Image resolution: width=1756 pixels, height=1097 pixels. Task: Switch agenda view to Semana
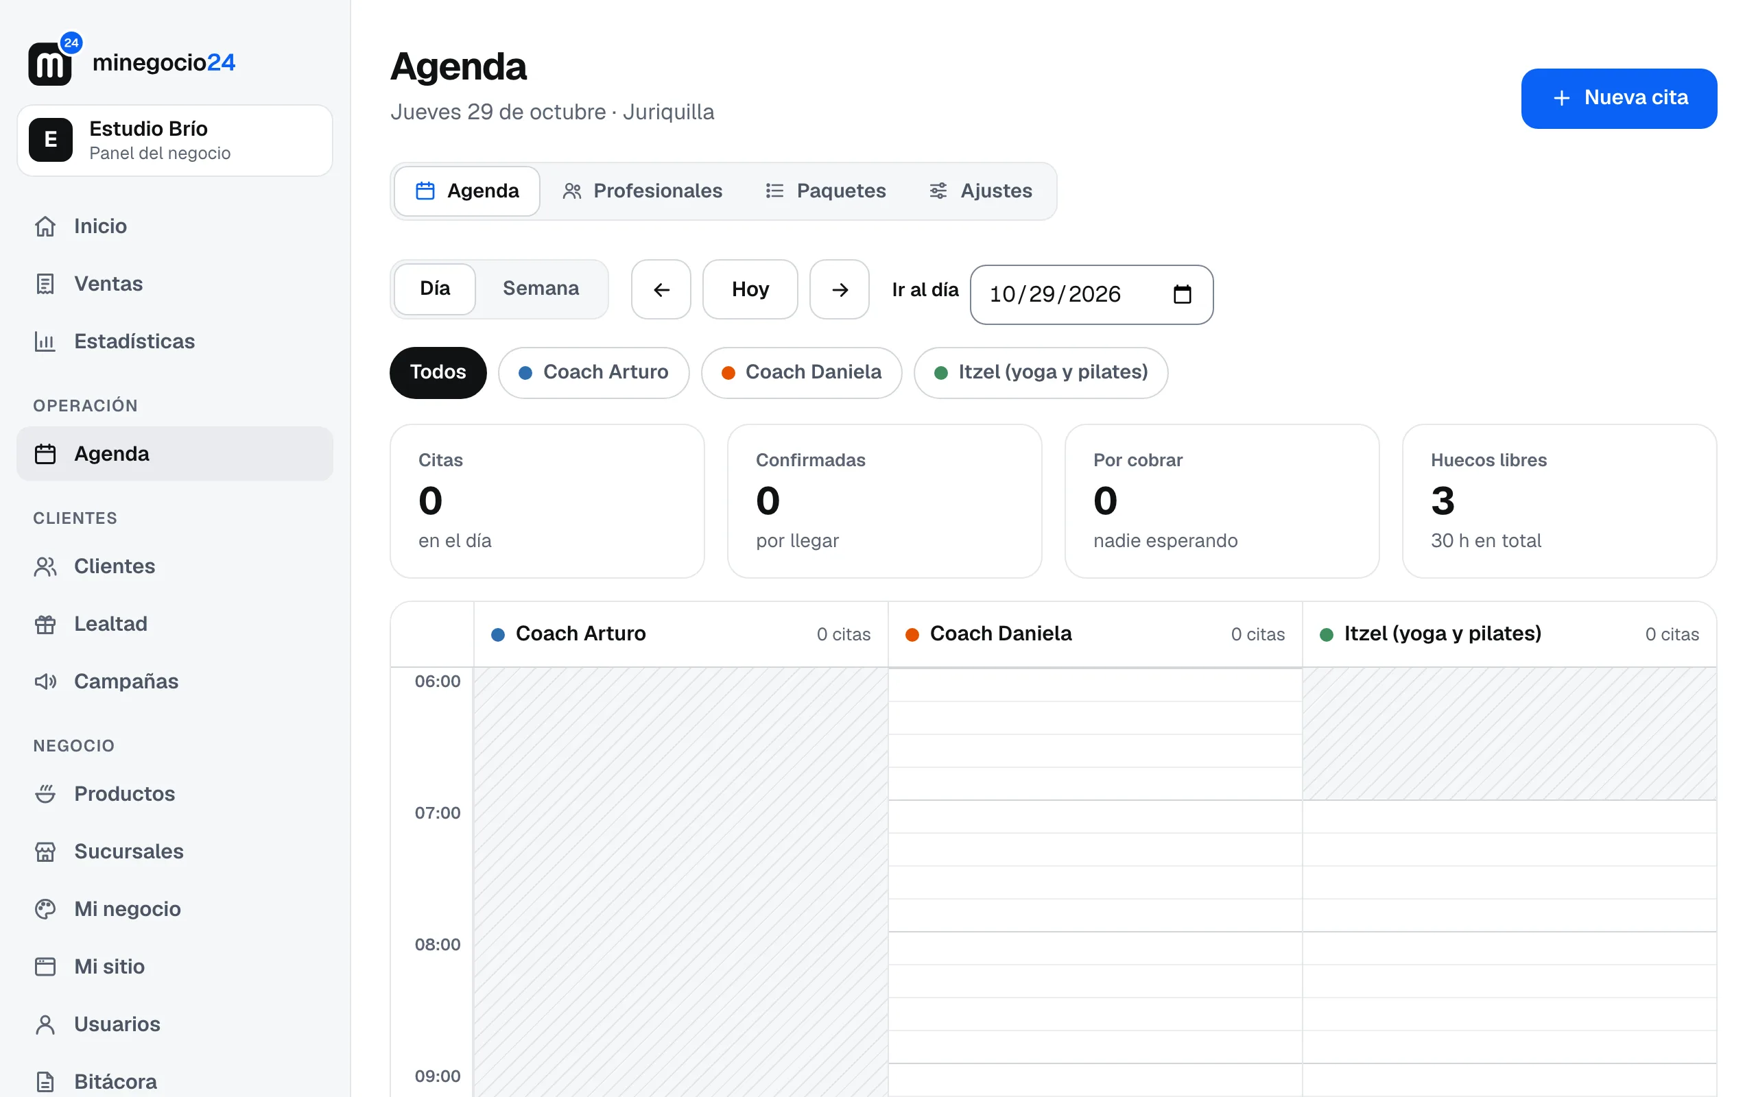541,289
